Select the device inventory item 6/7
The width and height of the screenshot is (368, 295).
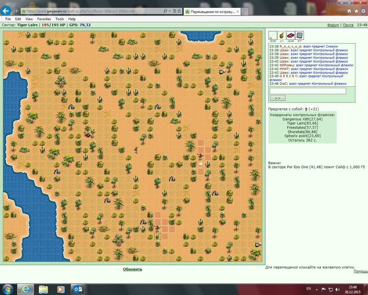tap(300, 35)
